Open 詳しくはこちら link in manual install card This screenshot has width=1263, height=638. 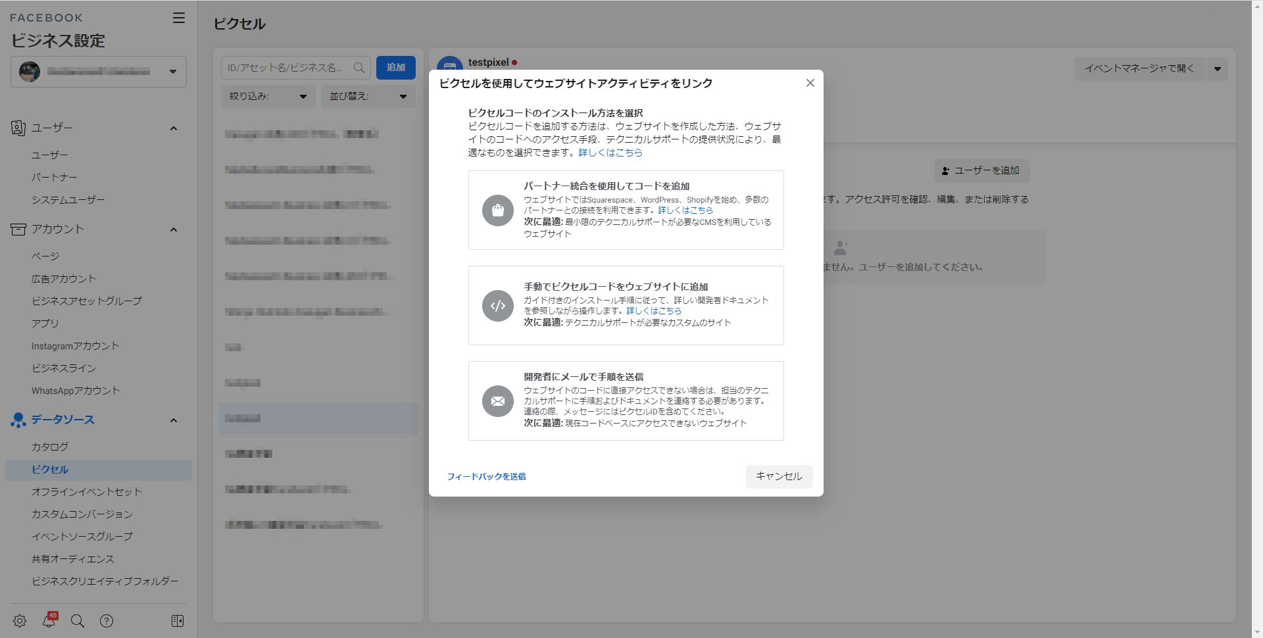654,310
